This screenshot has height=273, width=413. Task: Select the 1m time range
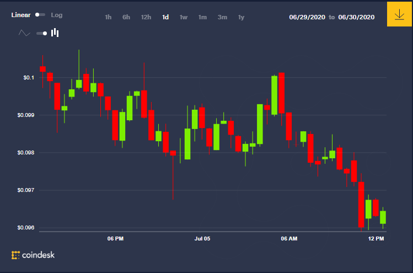click(x=202, y=17)
